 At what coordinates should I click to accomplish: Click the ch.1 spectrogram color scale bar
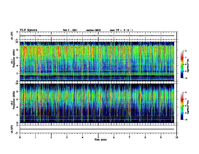(x=182, y=64)
